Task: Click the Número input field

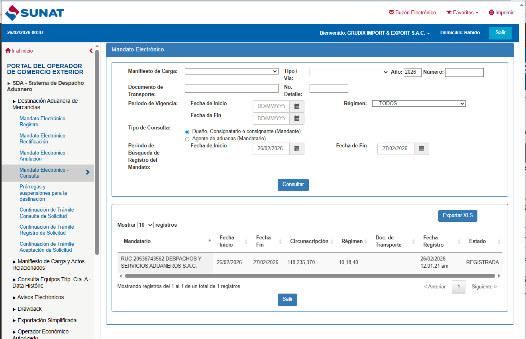Action: (x=464, y=72)
